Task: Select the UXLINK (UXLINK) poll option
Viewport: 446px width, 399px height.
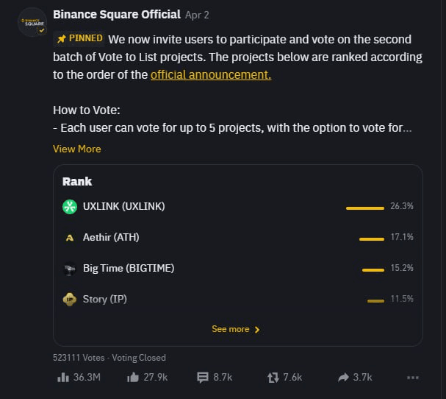Action: point(238,207)
